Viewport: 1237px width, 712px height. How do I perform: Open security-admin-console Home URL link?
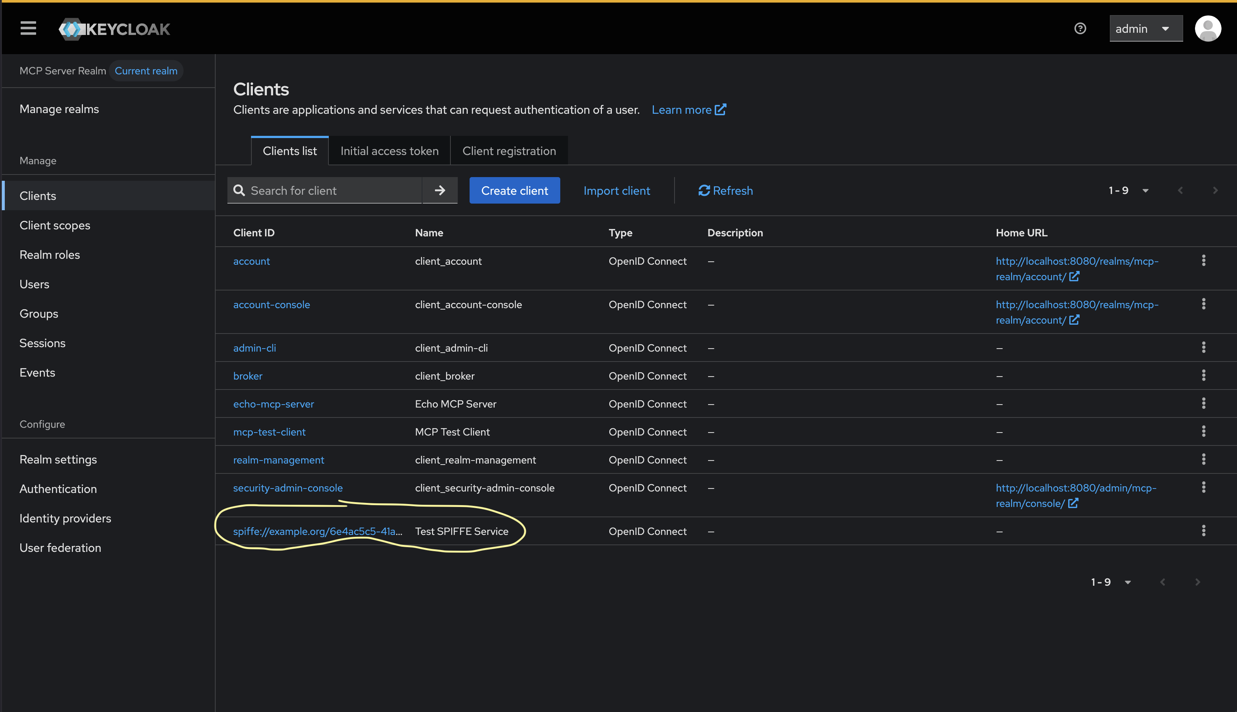tap(1076, 496)
